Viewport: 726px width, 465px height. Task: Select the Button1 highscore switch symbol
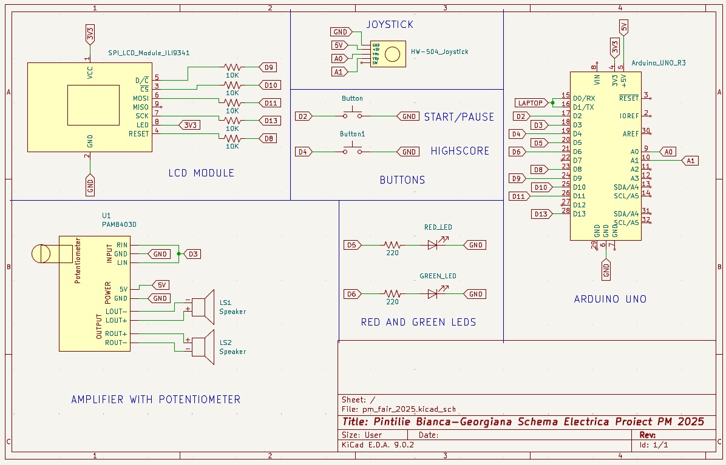(x=352, y=150)
